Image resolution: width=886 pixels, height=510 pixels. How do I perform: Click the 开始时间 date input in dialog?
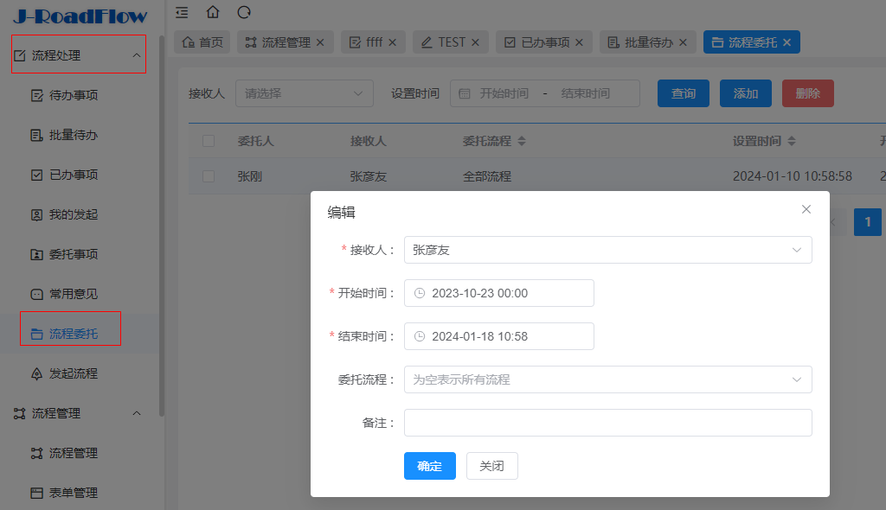click(x=499, y=293)
